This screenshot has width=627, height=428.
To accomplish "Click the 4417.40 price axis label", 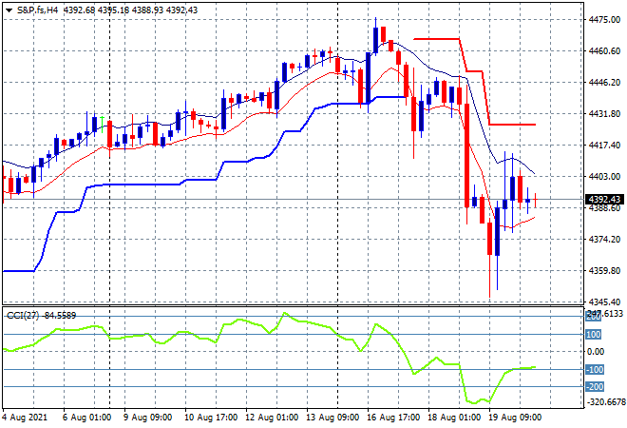I will pos(604,145).
